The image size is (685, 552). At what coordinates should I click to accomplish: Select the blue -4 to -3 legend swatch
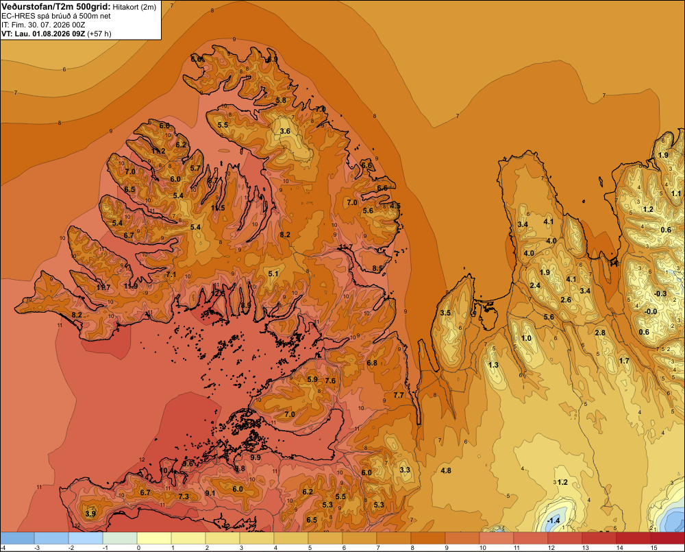[x=17, y=538]
